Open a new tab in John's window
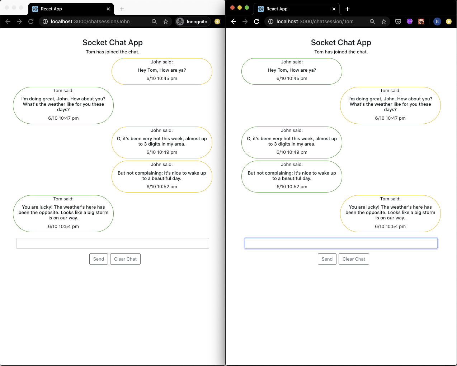Viewport: 457px width, 366px height. [122, 9]
